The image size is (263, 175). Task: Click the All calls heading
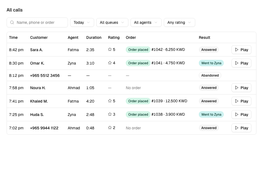click(x=15, y=10)
